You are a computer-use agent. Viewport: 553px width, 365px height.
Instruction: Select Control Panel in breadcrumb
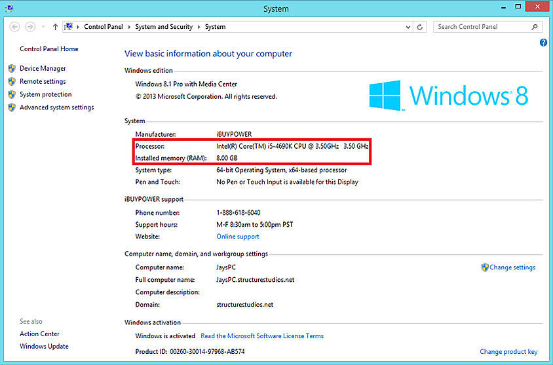(104, 27)
